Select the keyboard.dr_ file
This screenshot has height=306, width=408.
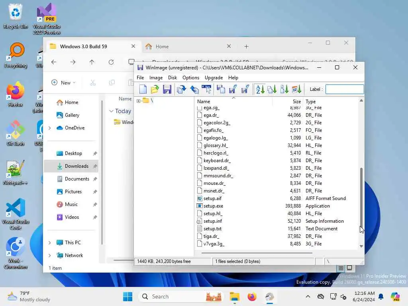pos(217,160)
